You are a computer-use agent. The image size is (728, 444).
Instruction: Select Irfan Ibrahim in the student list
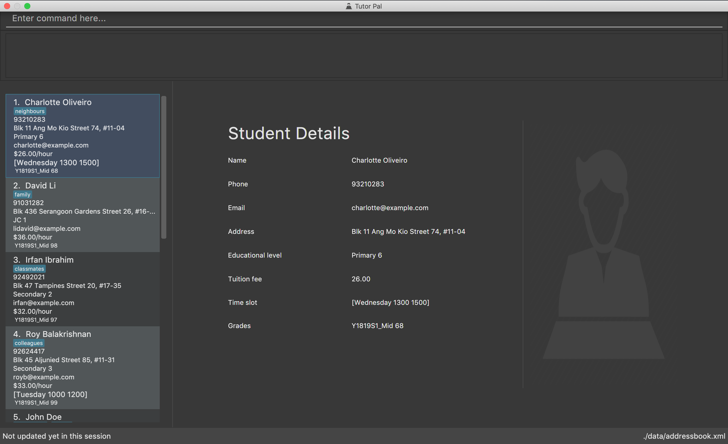(83, 289)
